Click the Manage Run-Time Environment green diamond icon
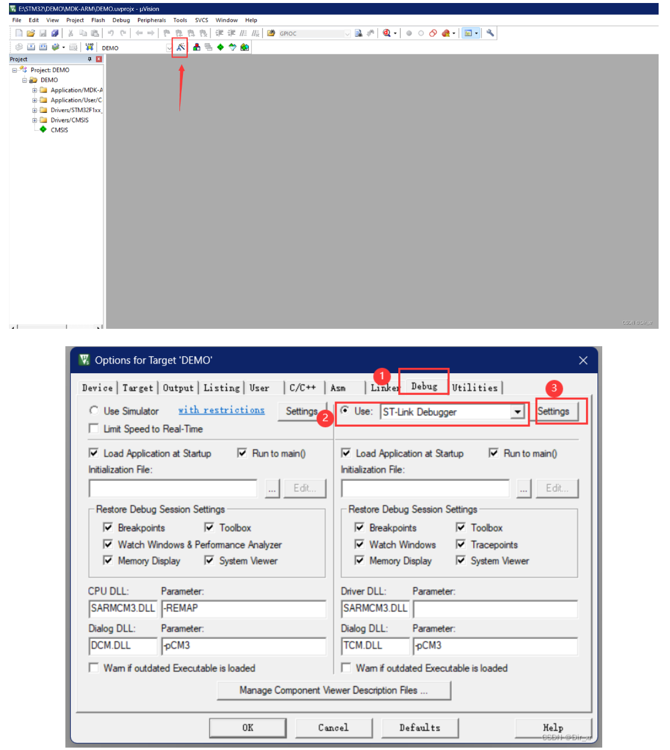This screenshot has width=670, height=750. pyautogui.click(x=220, y=47)
